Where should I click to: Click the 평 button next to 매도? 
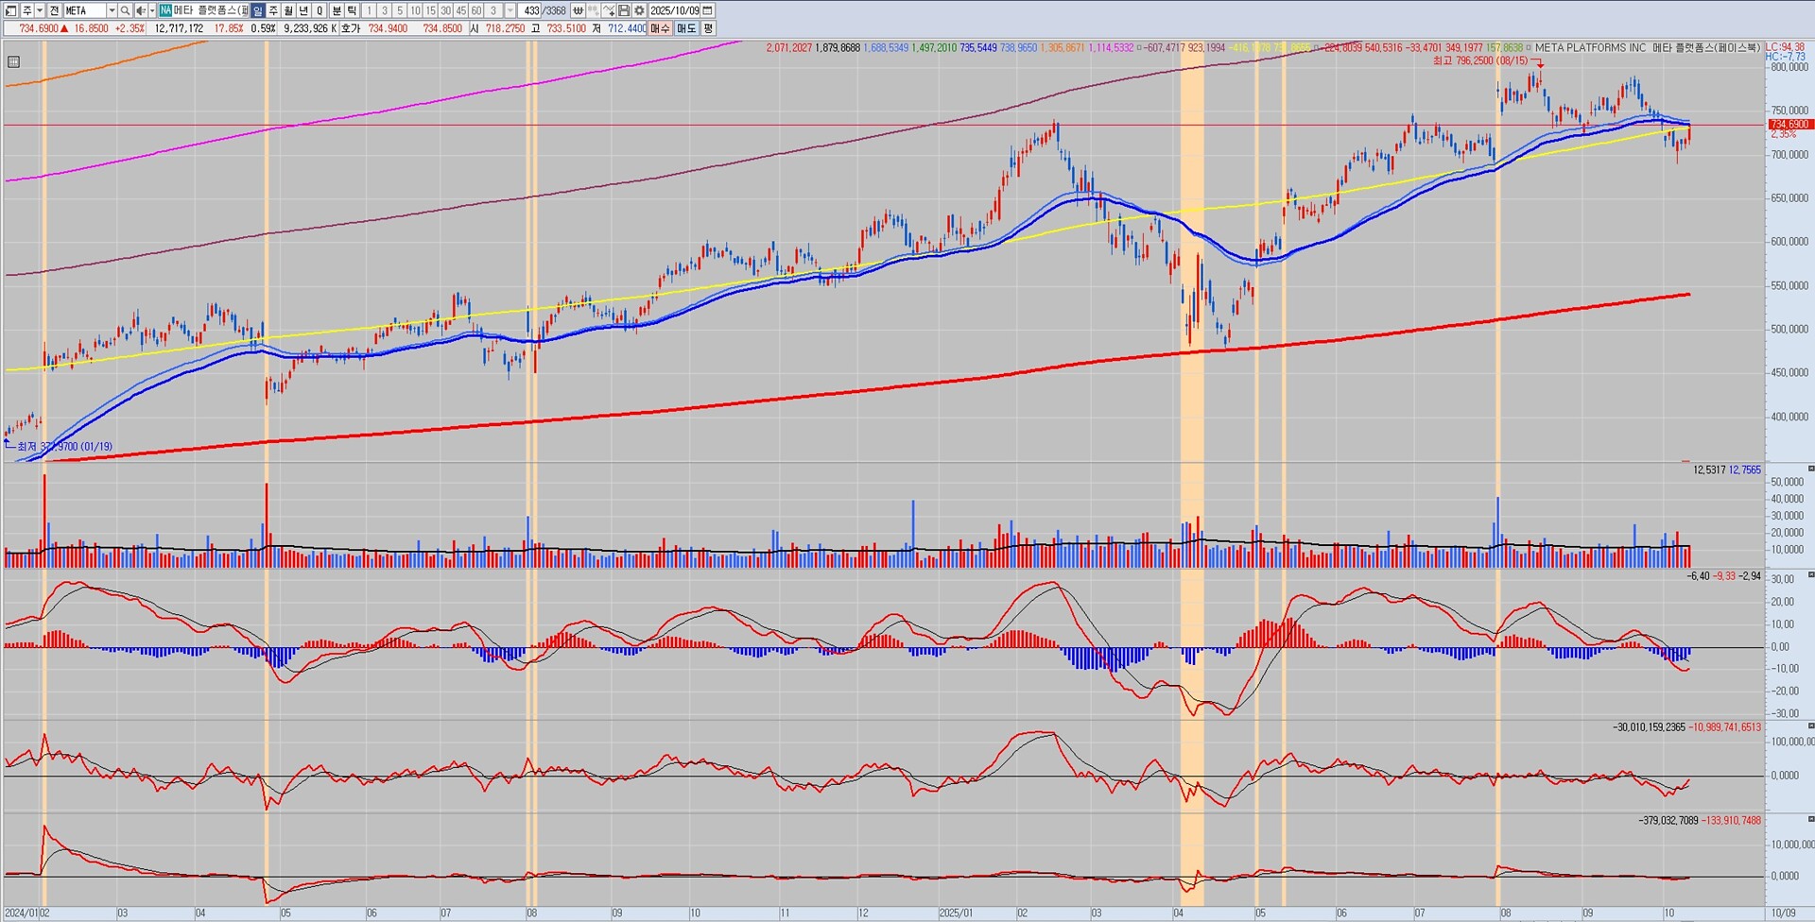click(x=708, y=28)
